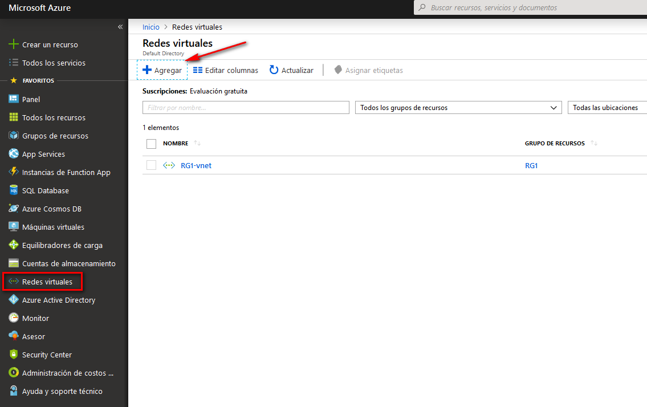Open Todos los servicios list icon
The image size is (647, 407).
tap(14, 62)
